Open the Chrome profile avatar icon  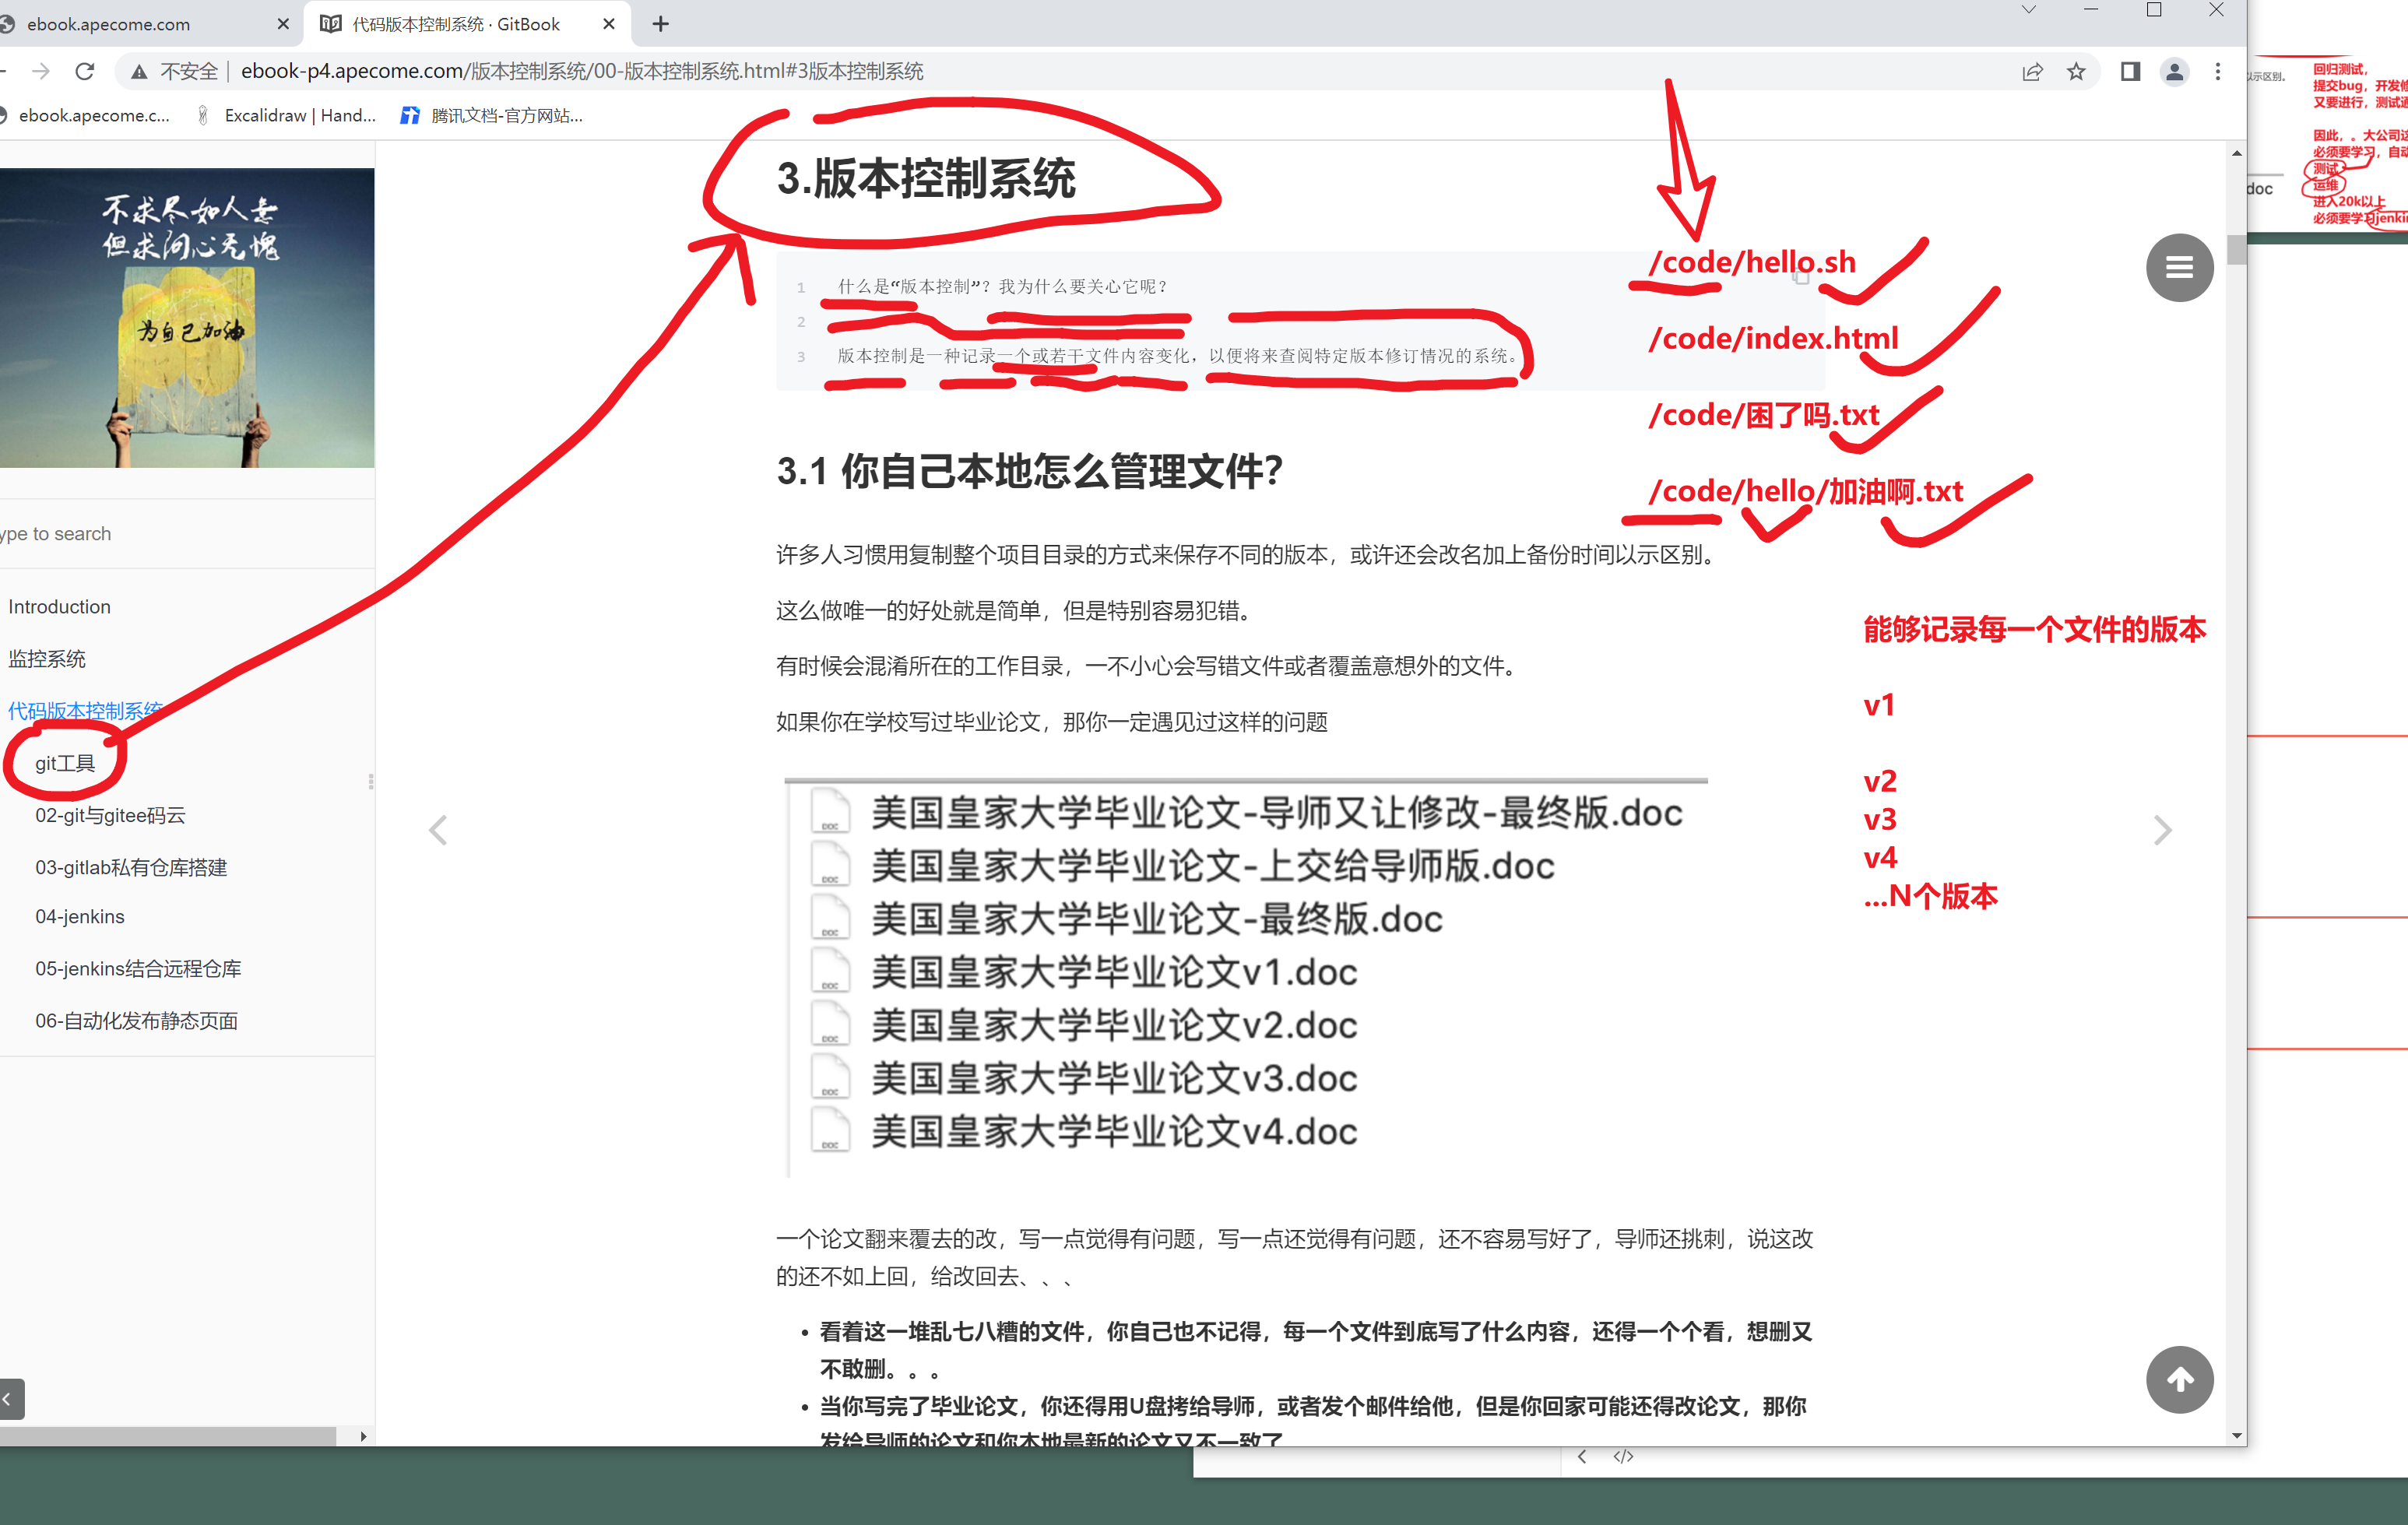pos(2174,71)
